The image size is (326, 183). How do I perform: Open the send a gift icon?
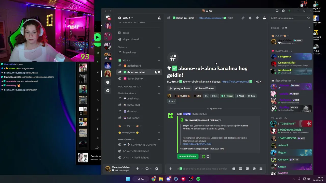[x=234, y=169]
